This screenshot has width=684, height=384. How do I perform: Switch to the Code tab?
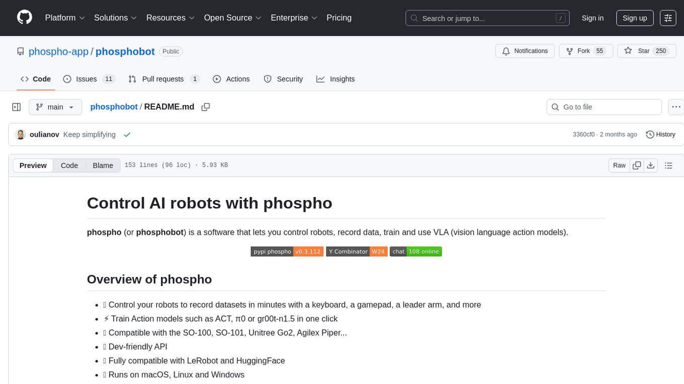coord(36,79)
